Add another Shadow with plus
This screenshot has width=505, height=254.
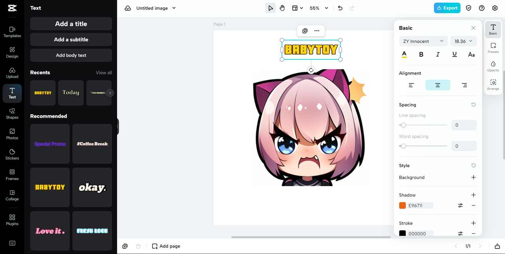tap(473, 195)
